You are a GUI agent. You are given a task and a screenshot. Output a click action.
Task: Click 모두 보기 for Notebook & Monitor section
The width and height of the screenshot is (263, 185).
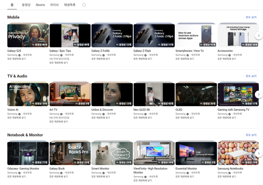click(x=251, y=135)
